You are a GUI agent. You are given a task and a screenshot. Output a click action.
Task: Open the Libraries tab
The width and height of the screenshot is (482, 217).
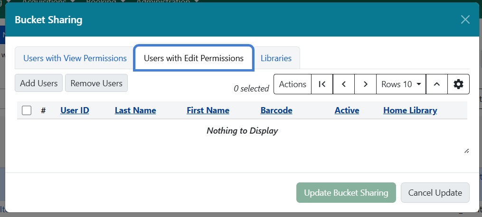tap(276, 58)
